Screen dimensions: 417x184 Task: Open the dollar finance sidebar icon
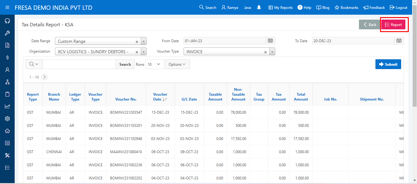7,57
